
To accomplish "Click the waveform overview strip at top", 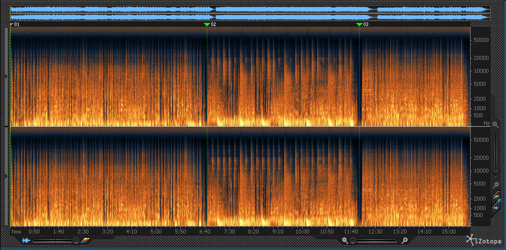I will 250,13.
